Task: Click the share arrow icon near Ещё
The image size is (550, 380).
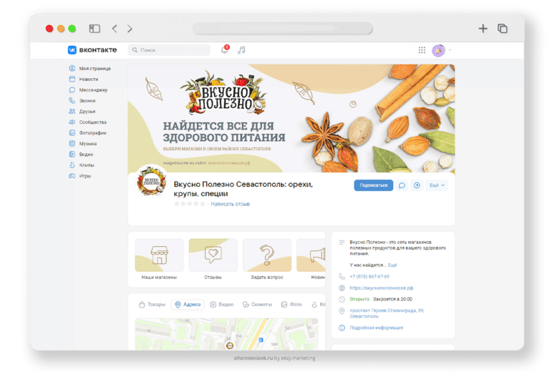Action: point(415,185)
